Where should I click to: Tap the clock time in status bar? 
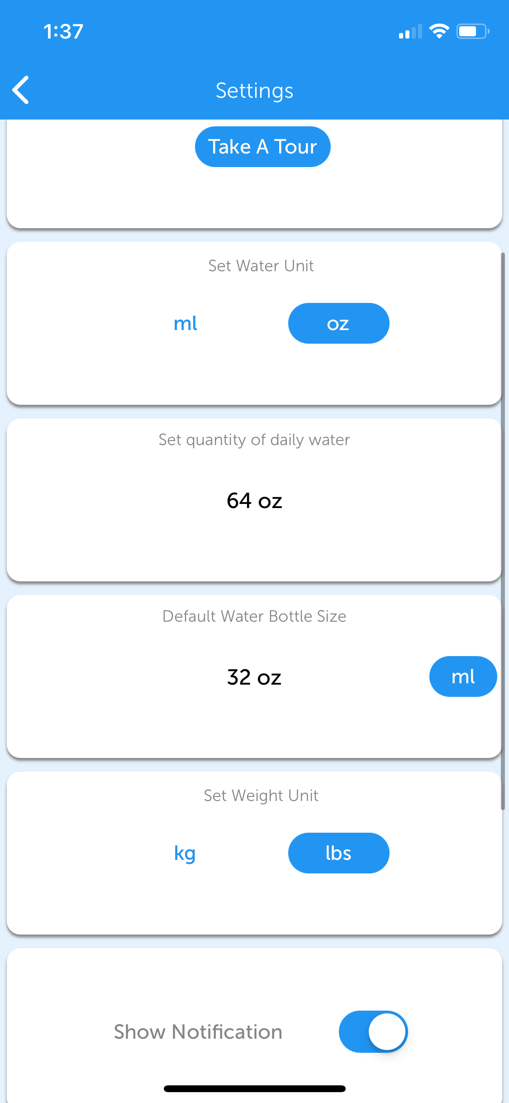(63, 32)
